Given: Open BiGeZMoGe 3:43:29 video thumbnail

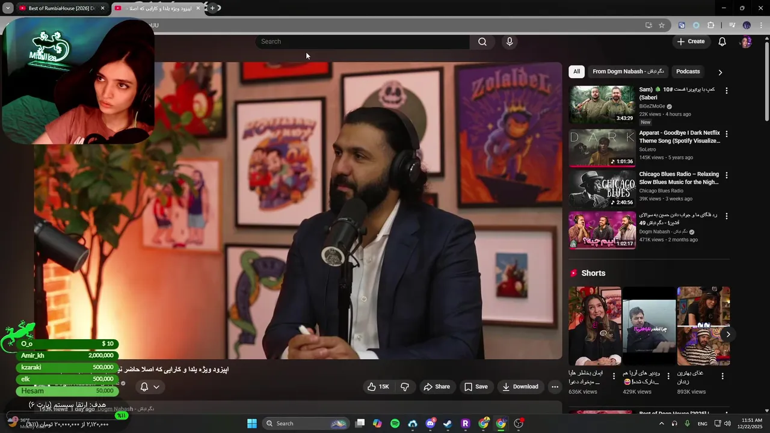Looking at the screenshot, I should 602,105.
